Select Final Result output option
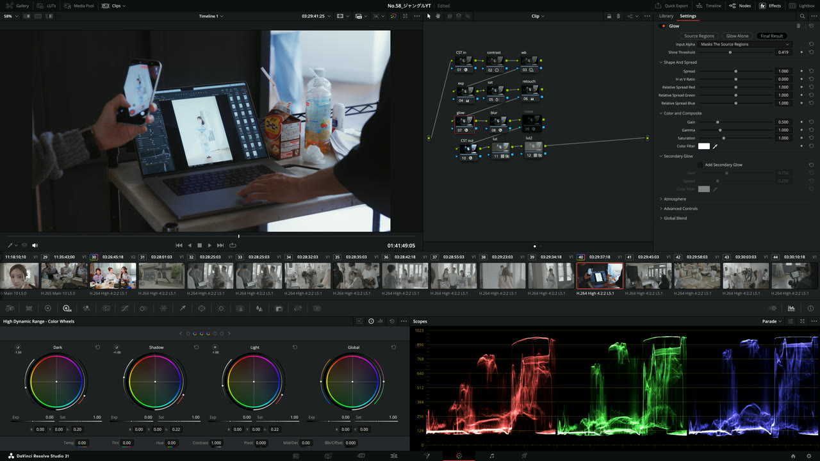 tap(771, 36)
